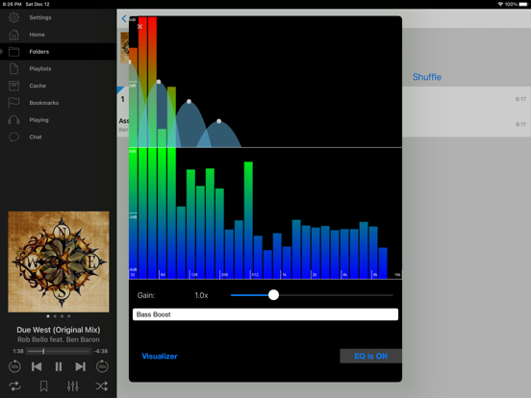Open Bookmarks section

59,103
